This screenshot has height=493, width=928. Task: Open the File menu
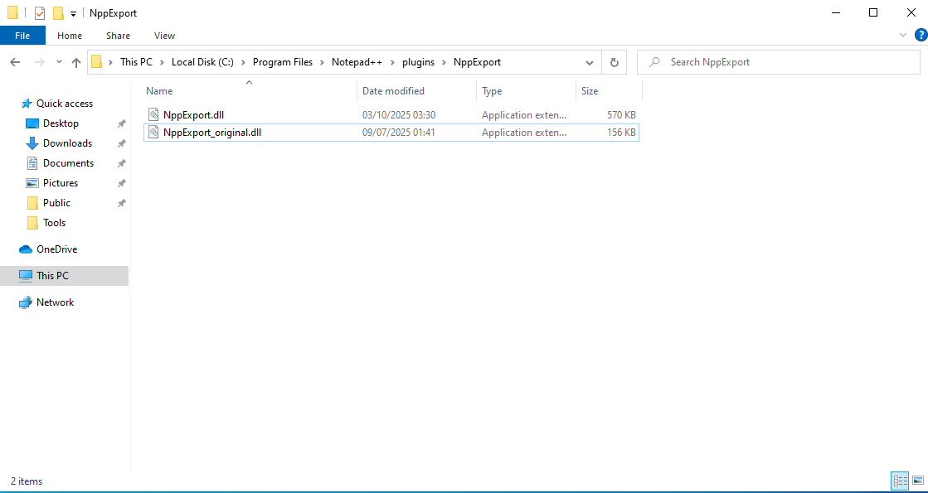click(x=22, y=35)
